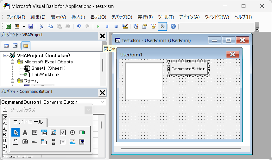Choose the ListBox tool in toolbox

(x=54, y=132)
